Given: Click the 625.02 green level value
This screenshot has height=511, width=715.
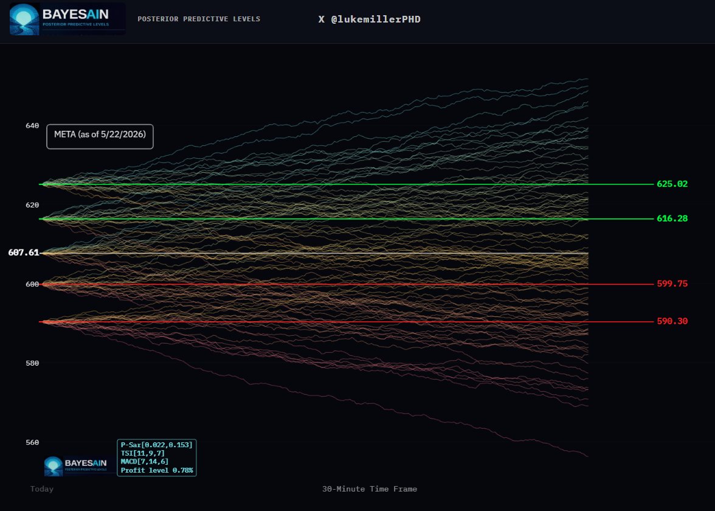Looking at the screenshot, I should tap(672, 184).
